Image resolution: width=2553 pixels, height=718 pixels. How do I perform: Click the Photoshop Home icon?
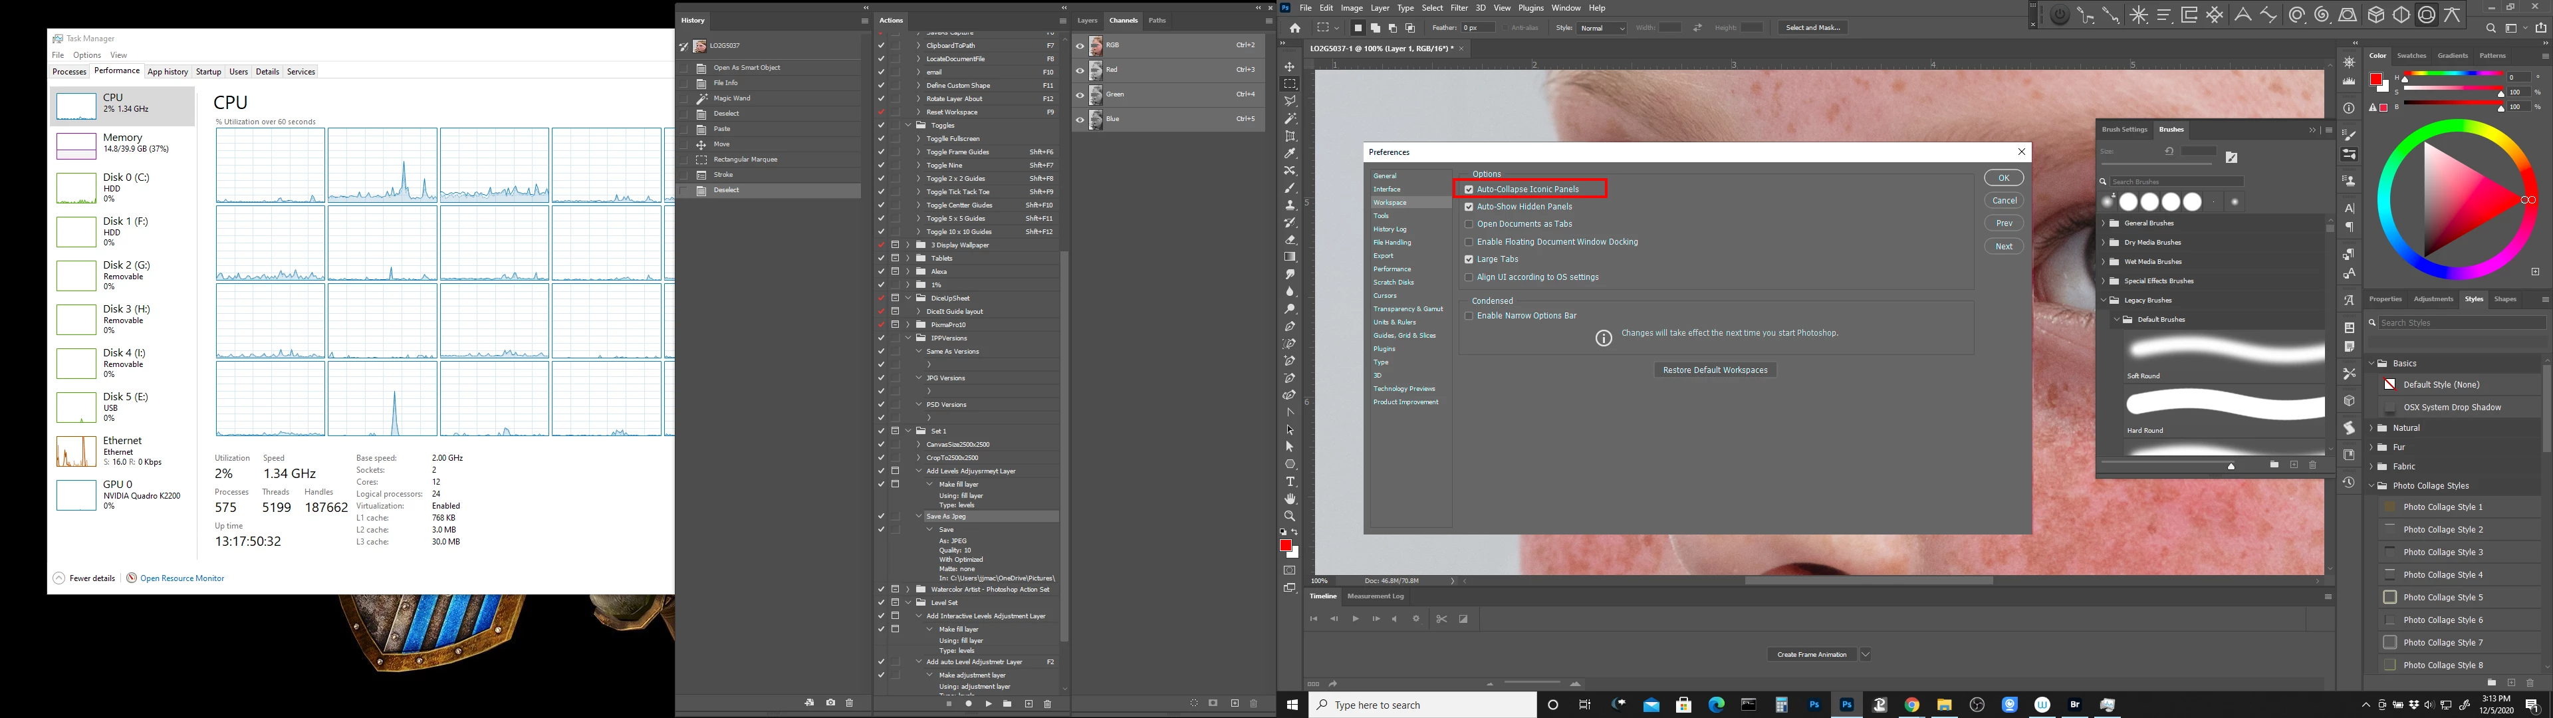point(1294,28)
